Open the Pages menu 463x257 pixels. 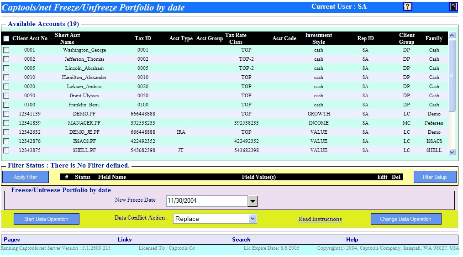pyautogui.click(x=12, y=240)
